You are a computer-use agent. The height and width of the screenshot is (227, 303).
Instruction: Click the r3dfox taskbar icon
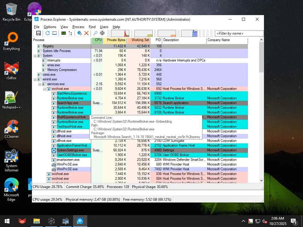point(22,221)
